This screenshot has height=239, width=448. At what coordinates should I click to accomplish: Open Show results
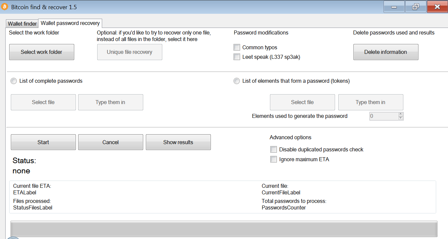coord(178,142)
